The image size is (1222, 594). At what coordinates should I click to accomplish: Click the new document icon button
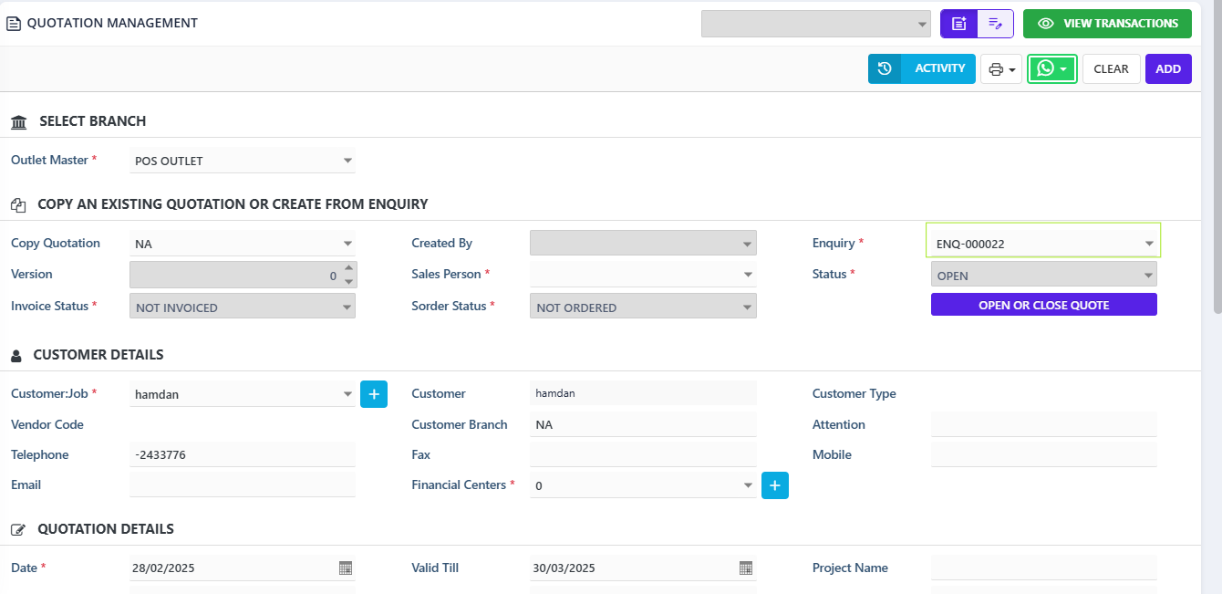(x=958, y=24)
